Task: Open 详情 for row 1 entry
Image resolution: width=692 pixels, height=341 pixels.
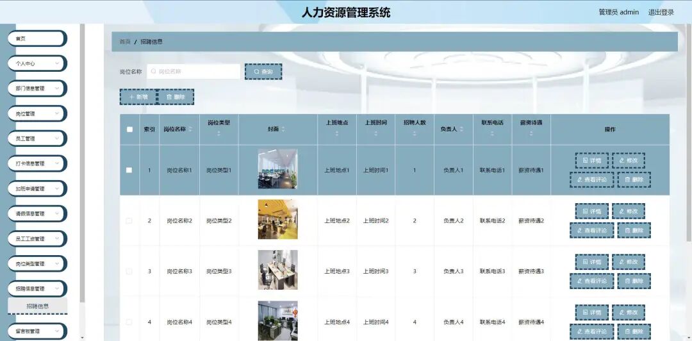Action: pos(591,161)
